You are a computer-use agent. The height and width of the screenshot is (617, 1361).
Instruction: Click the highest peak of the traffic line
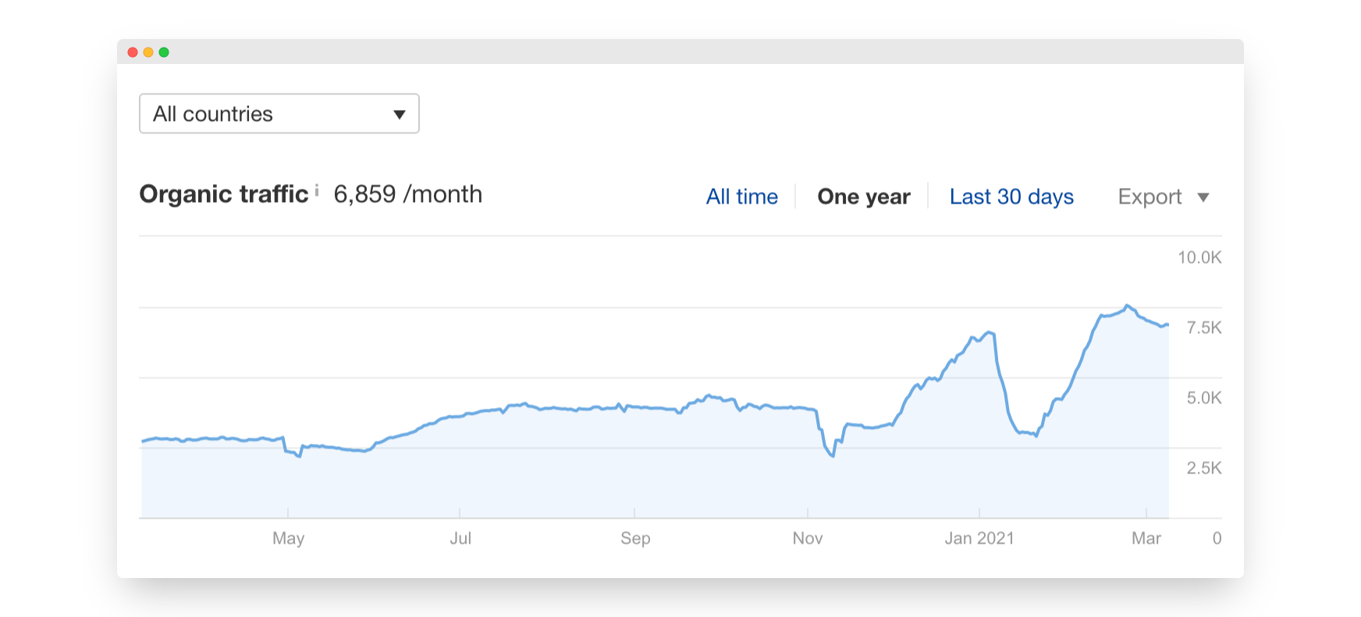[1126, 306]
